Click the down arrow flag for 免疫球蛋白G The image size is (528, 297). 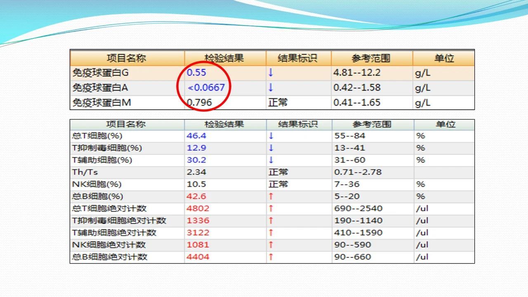(271, 73)
